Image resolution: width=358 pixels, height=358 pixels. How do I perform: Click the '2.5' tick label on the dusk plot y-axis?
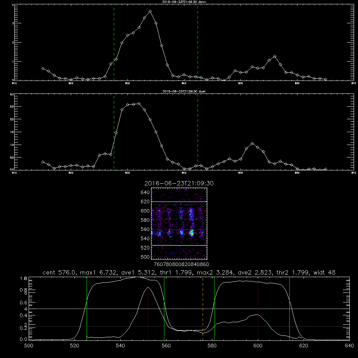pyautogui.click(x=12, y=107)
